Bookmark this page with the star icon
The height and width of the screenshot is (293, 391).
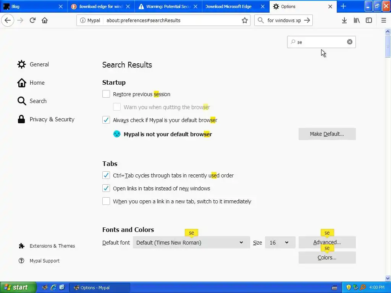(245, 21)
